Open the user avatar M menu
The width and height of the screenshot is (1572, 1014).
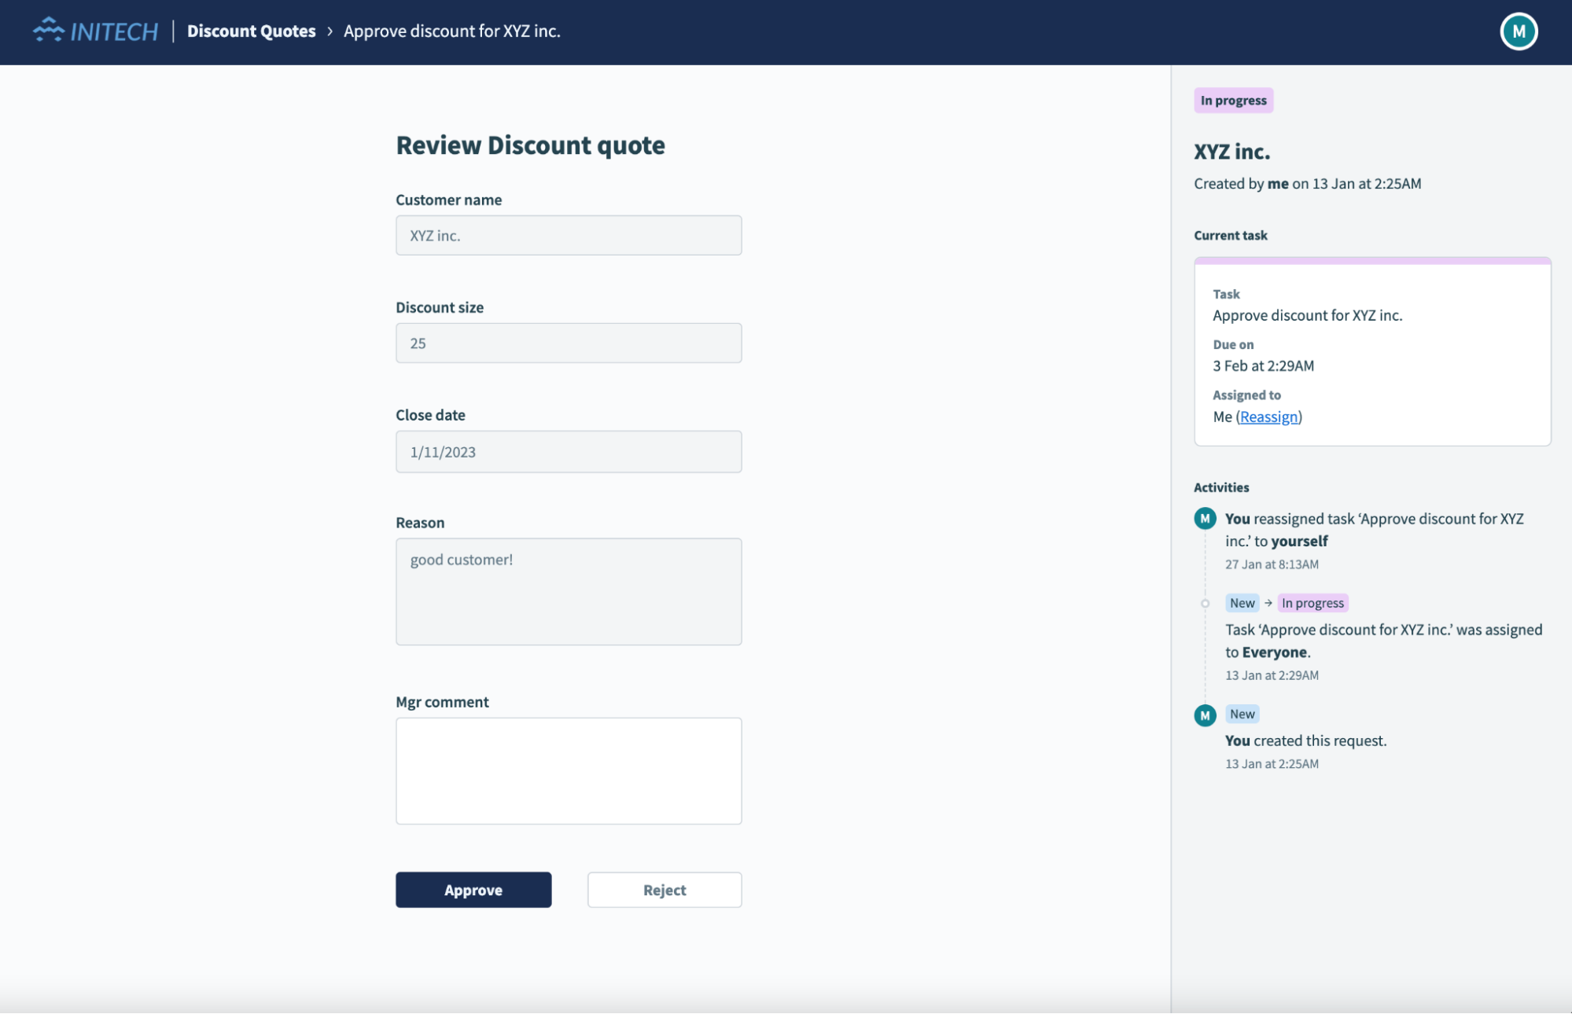(x=1518, y=31)
